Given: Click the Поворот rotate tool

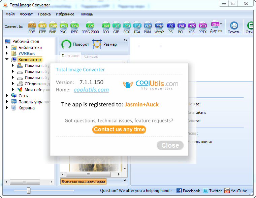Looking at the screenshot, I should pyautogui.click(x=75, y=44).
